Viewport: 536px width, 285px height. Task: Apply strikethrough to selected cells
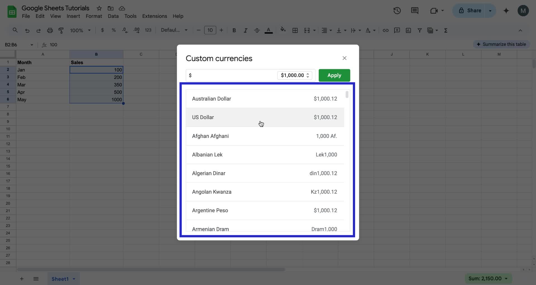(x=257, y=30)
